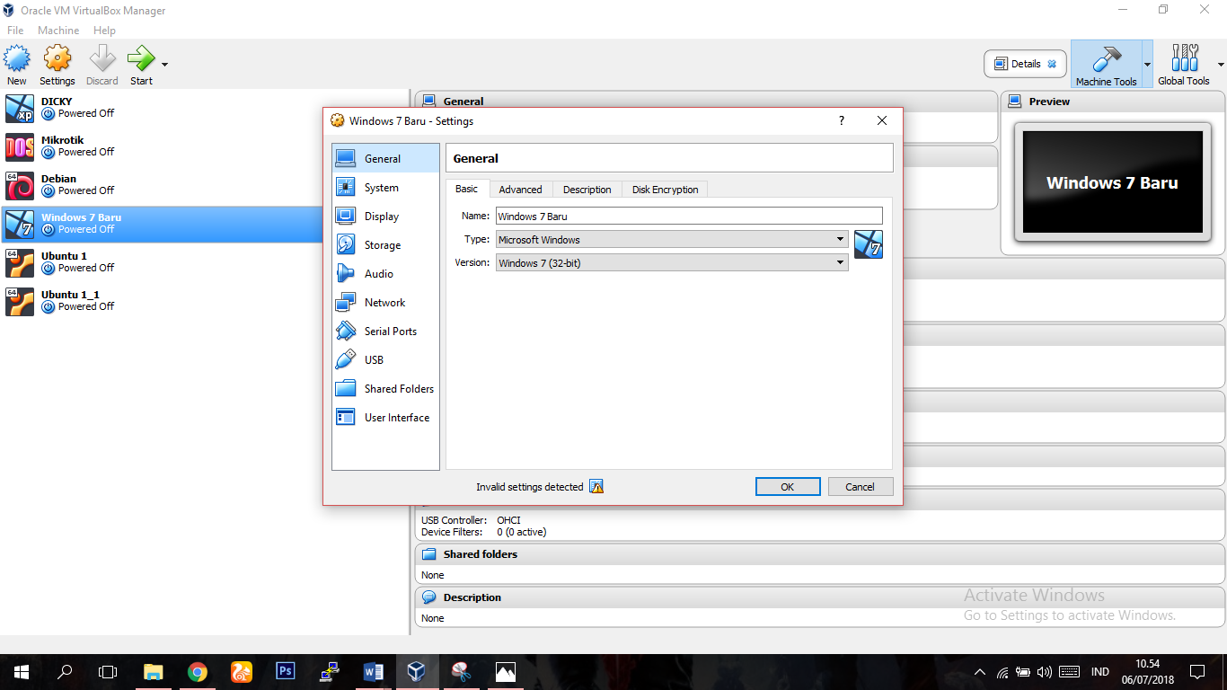
Task: Click the Description section header in details pane
Action: click(x=819, y=597)
